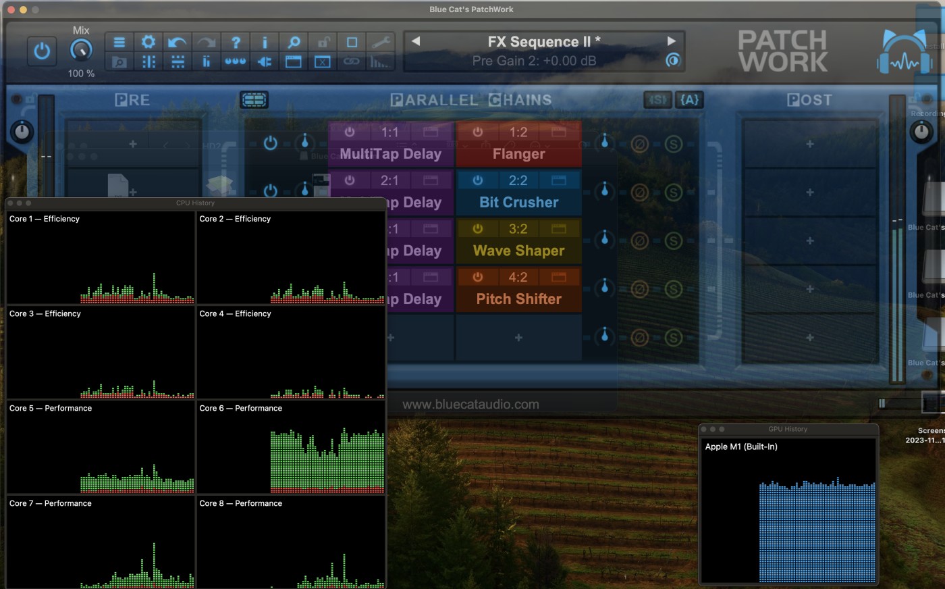This screenshot has height=589, width=945.
Task: Open the main menu hamburger icon
Action: click(119, 42)
